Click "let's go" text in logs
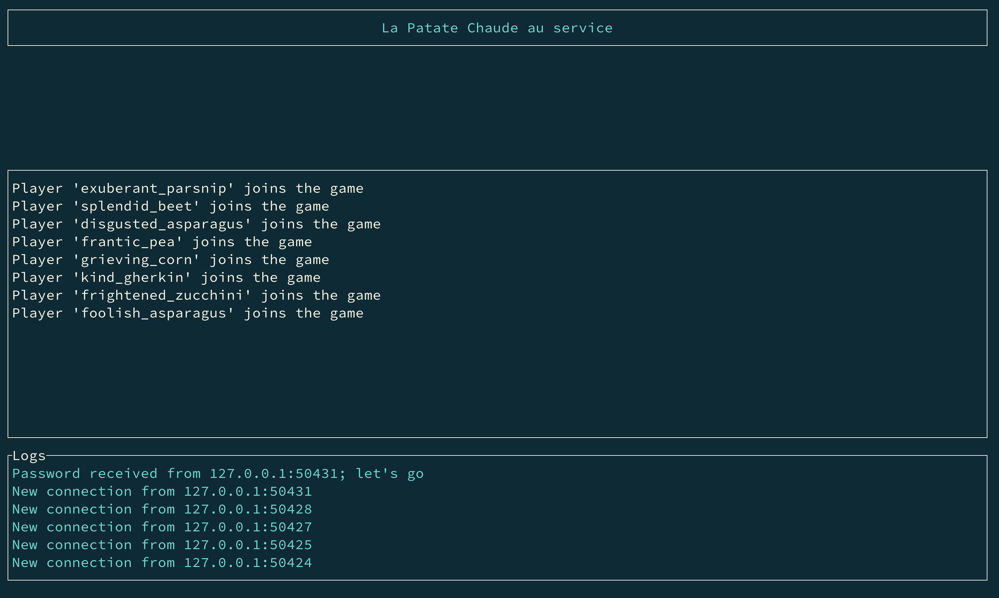The image size is (999, 598). (389, 474)
